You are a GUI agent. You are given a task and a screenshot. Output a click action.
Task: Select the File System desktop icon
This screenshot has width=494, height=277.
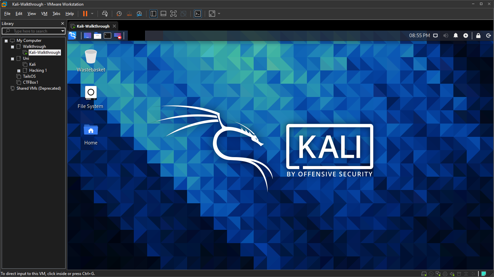[x=91, y=97]
